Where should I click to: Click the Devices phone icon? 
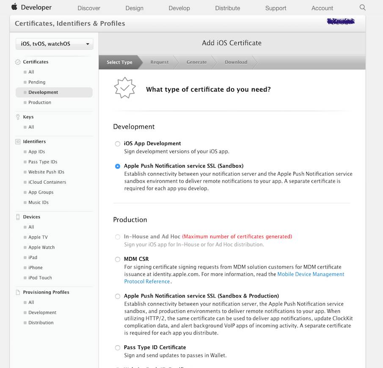tap(18, 217)
